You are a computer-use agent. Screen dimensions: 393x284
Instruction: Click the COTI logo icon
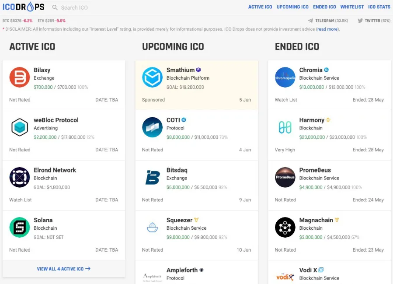(152, 127)
